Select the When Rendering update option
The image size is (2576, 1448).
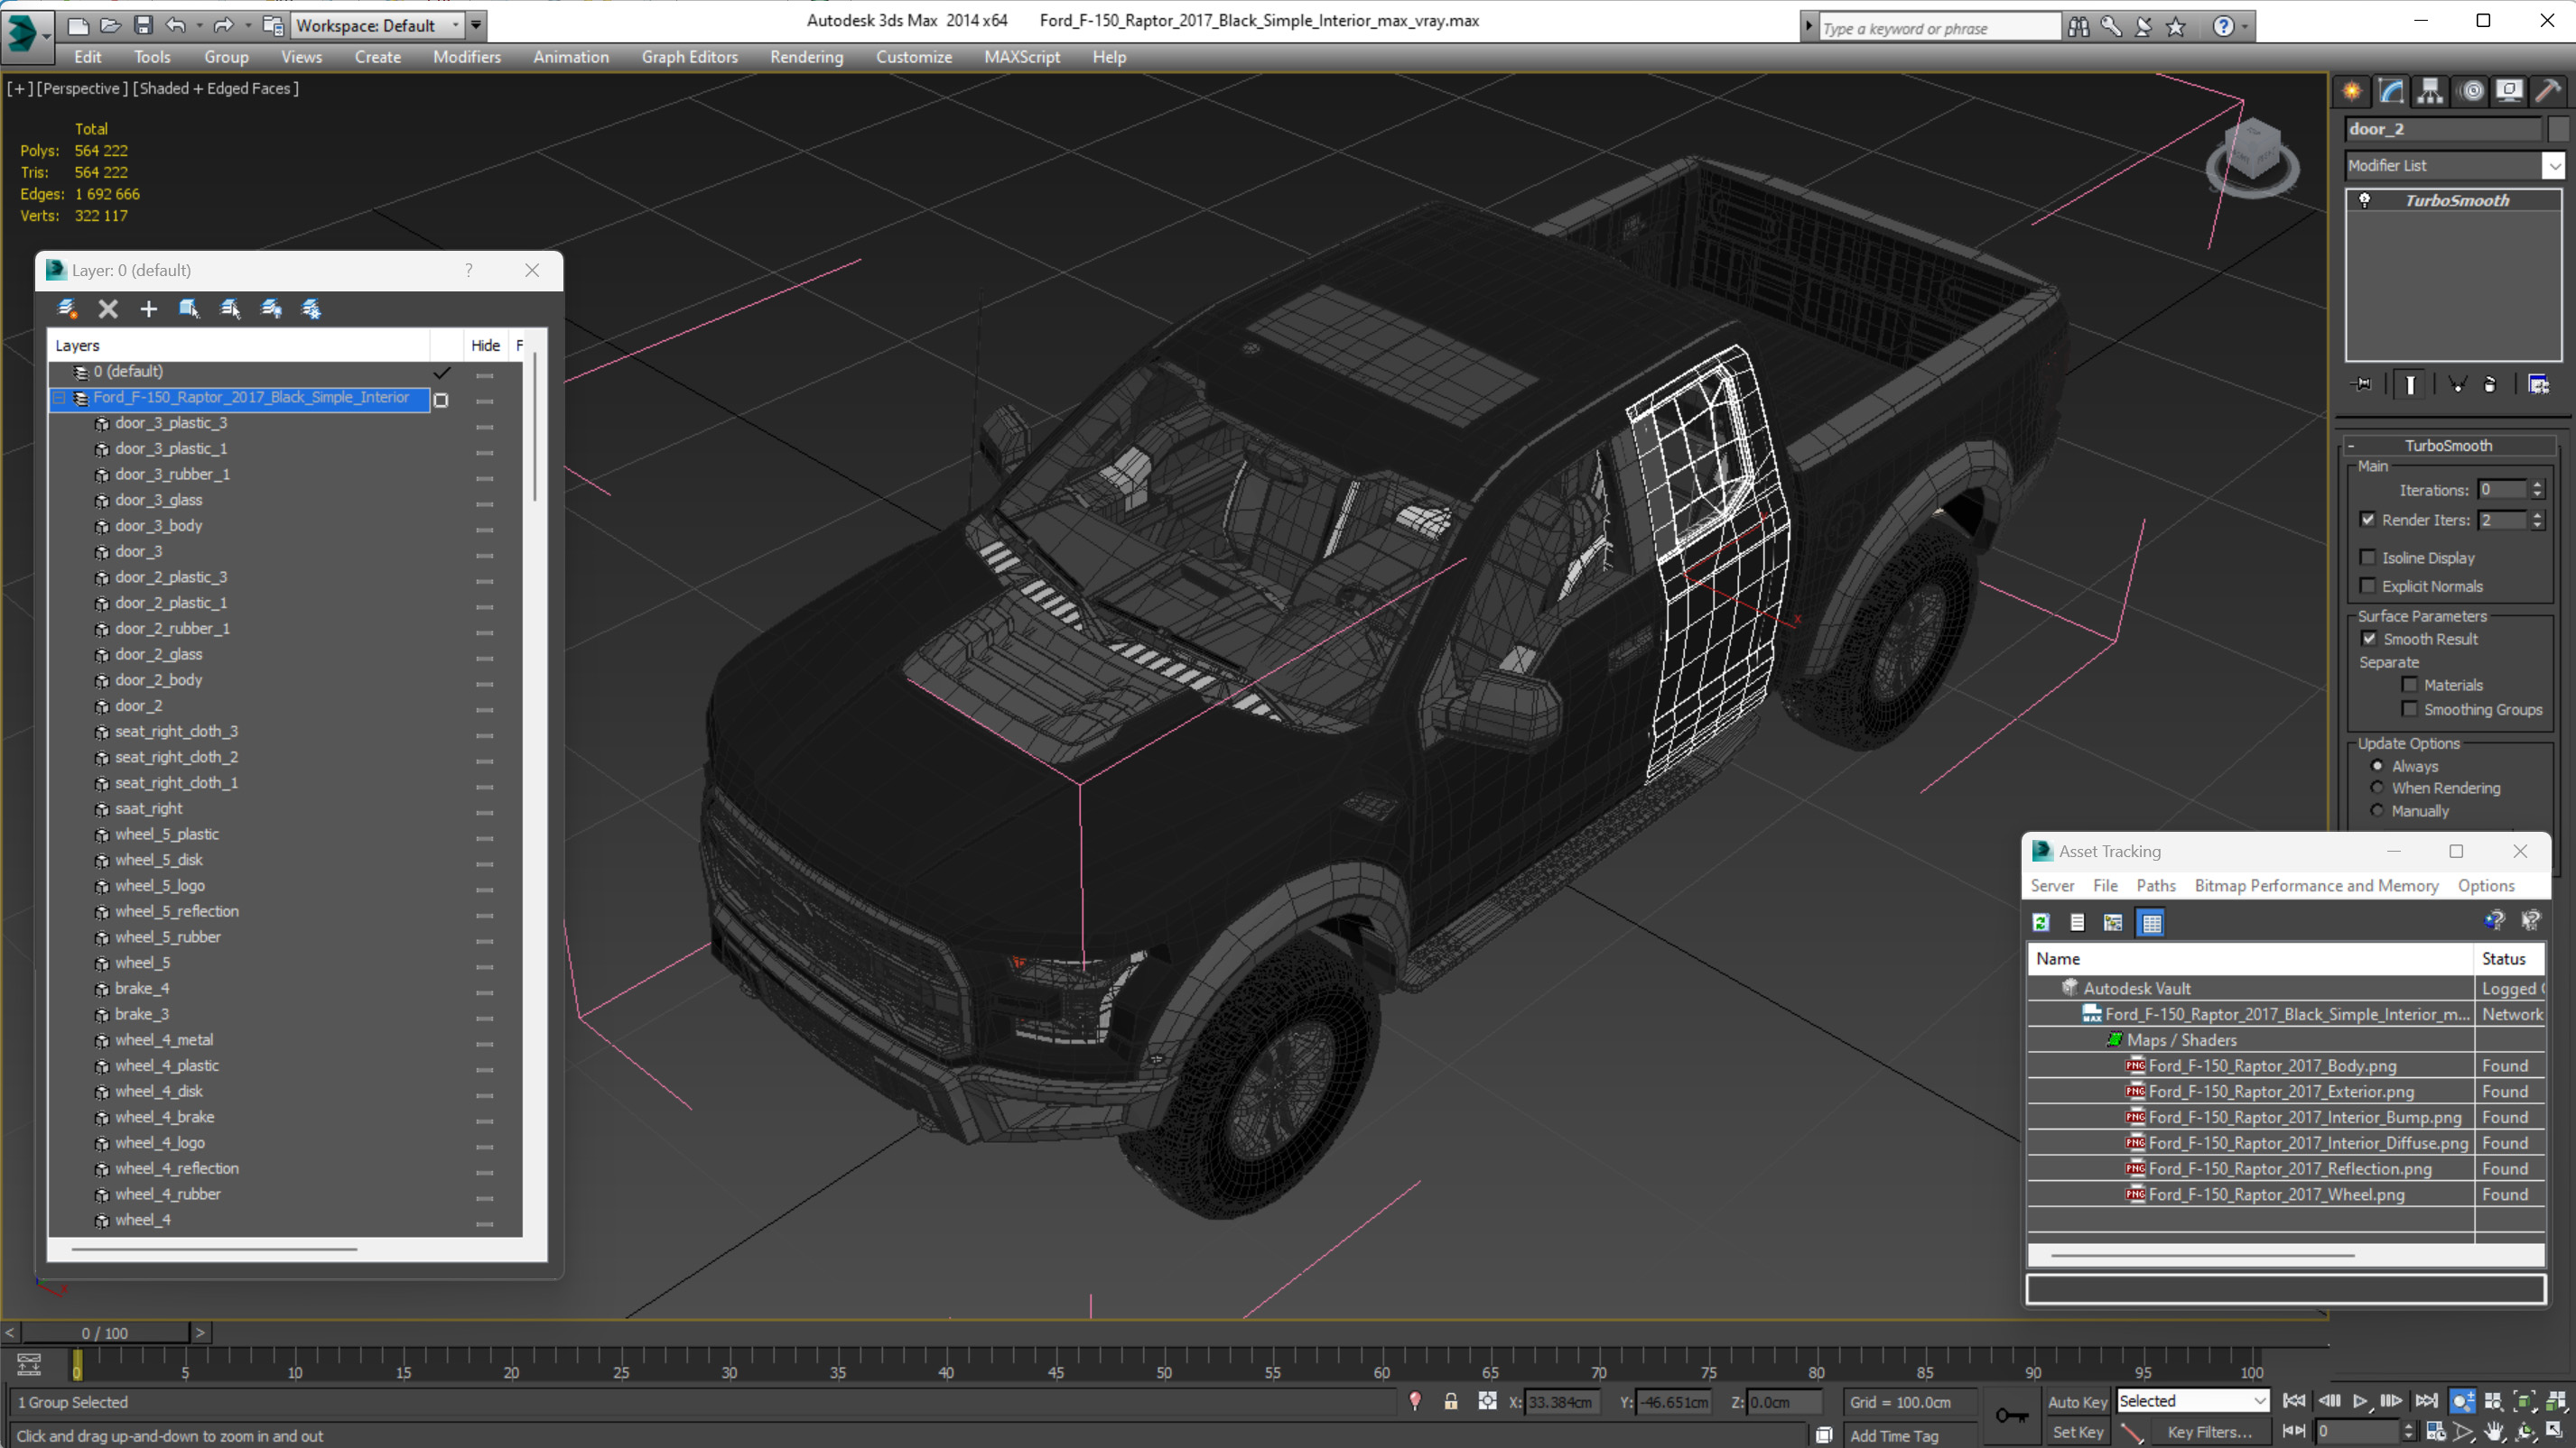pyautogui.click(x=2377, y=788)
